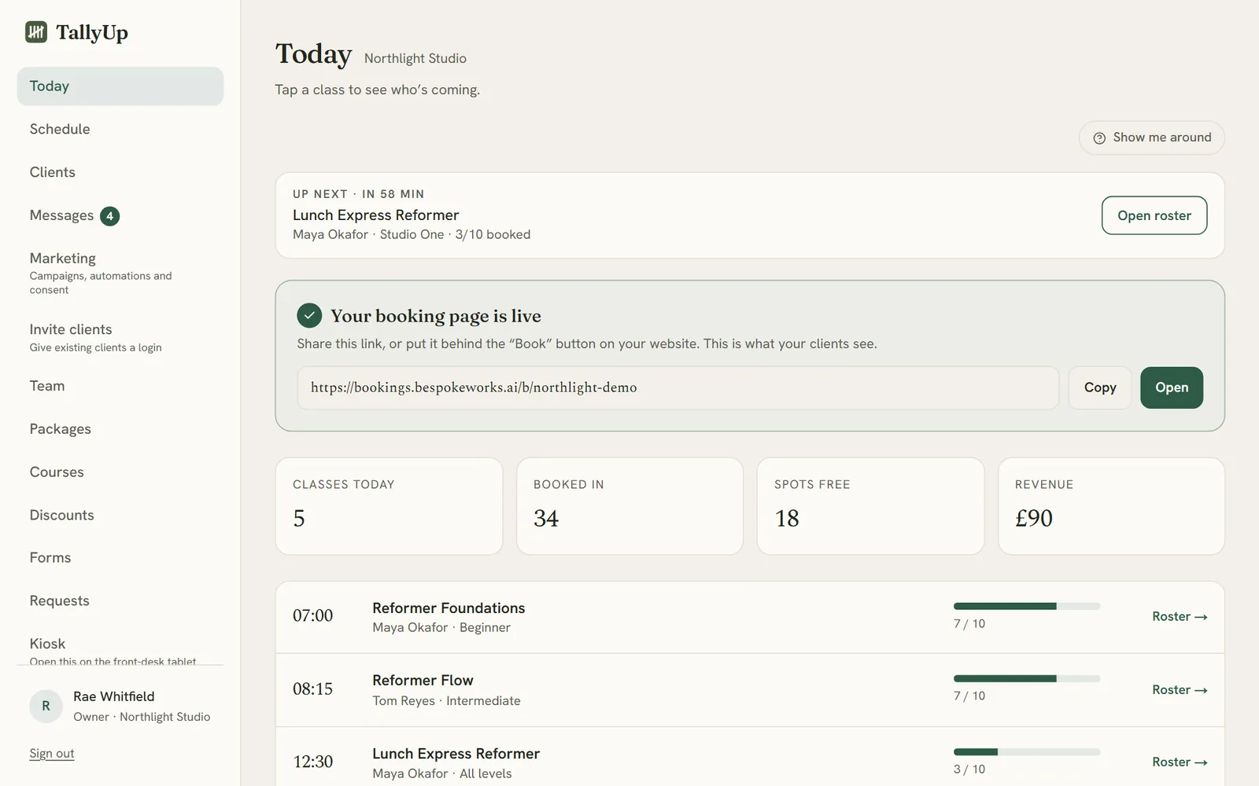Viewport: 1259px width, 786px height.
Task: Click the 3 / 10 count in the class list
Action: [x=969, y=769]
